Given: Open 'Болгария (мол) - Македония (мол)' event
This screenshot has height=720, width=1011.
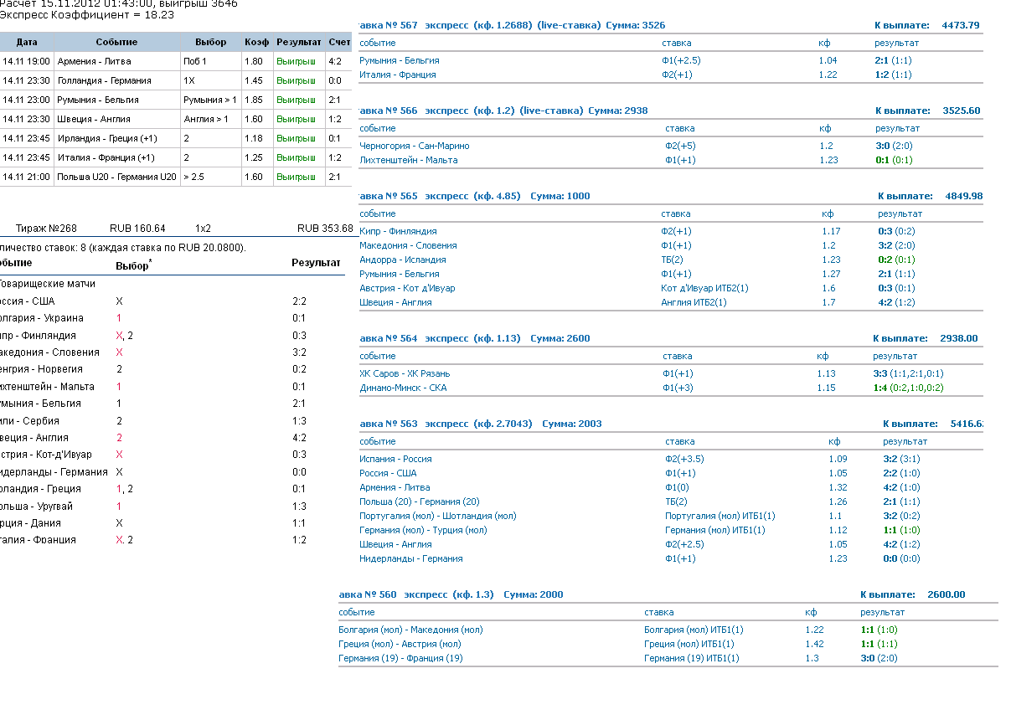Looking at the screenshot, I should [x=410, y=630].
